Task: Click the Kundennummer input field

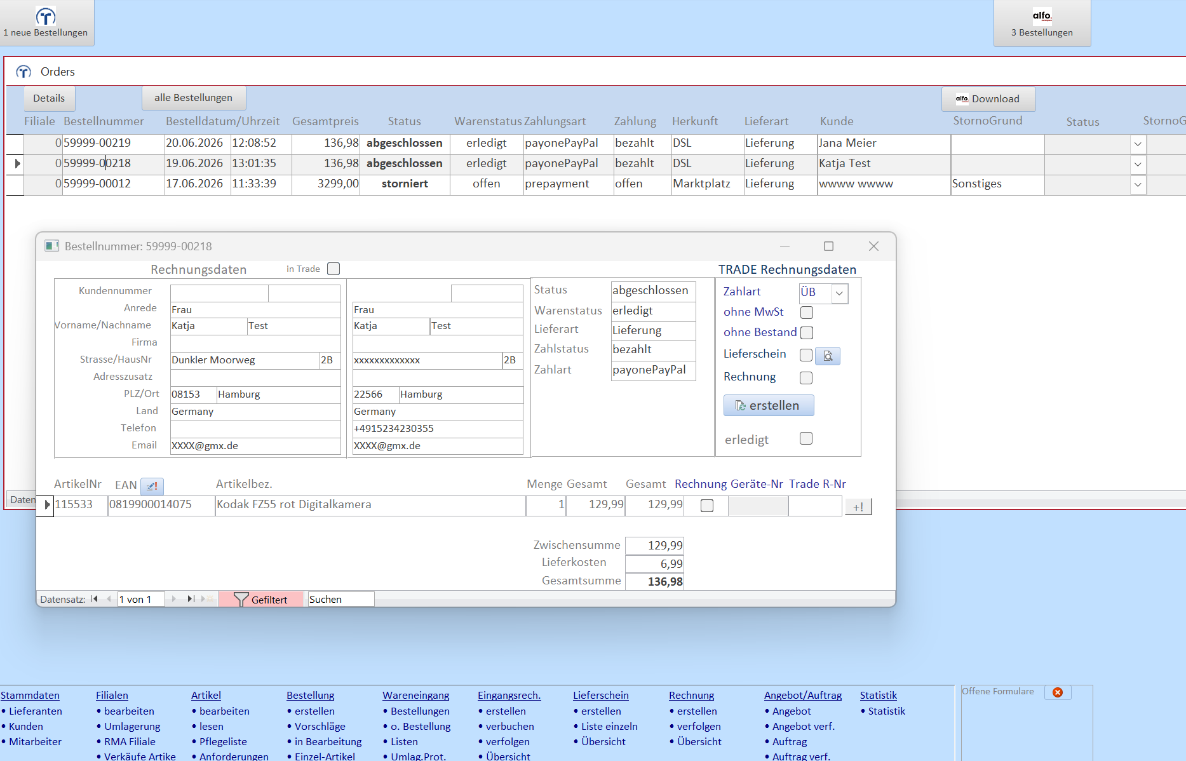Action: tap(219, 293)
